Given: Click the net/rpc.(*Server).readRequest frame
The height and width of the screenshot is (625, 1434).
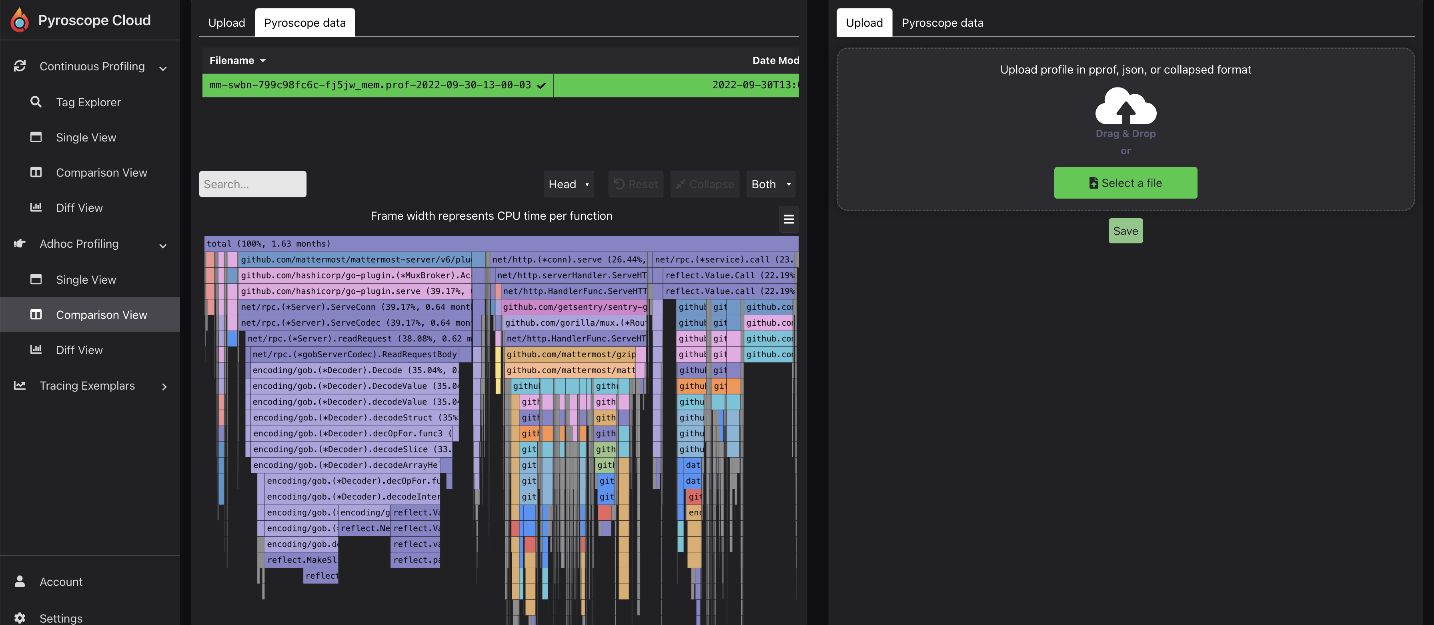Looking at the screenshot, I should point(358,338).
